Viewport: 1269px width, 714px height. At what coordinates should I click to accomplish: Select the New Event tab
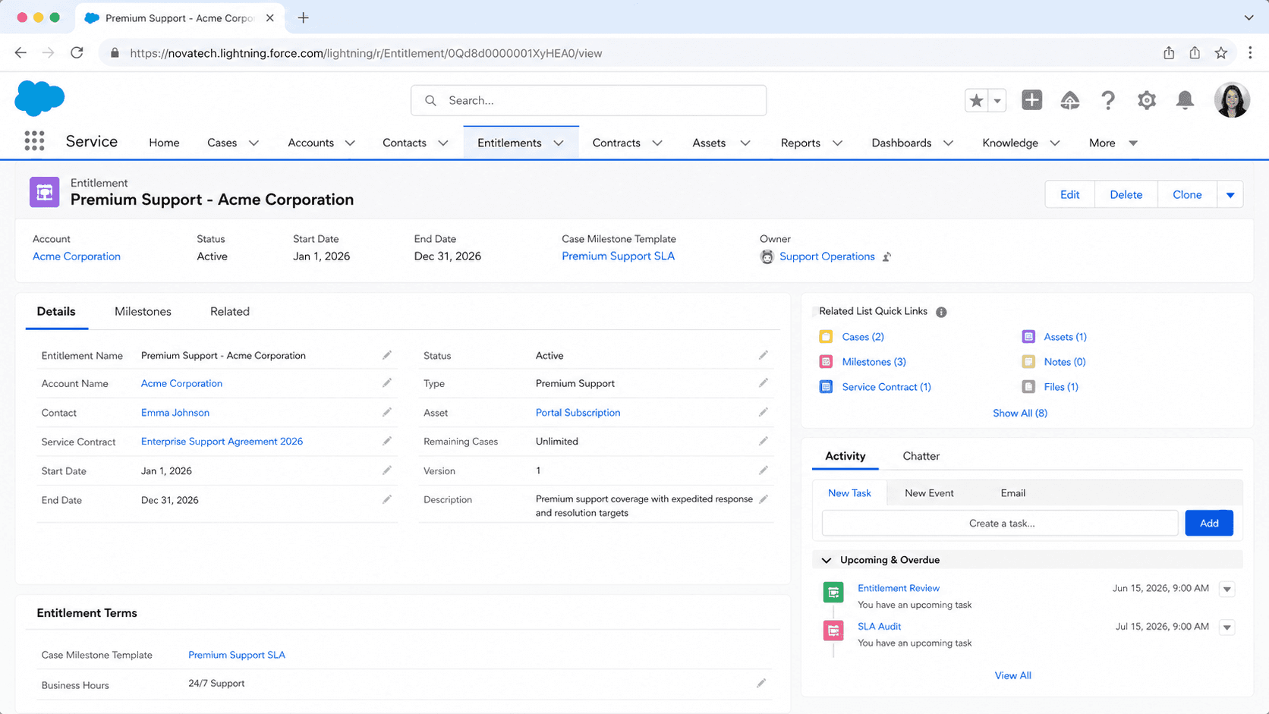pos(929,493)
